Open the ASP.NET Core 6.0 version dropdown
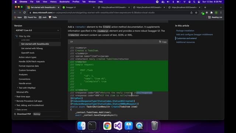The image size is (236, 133). (x=37, y=30)
